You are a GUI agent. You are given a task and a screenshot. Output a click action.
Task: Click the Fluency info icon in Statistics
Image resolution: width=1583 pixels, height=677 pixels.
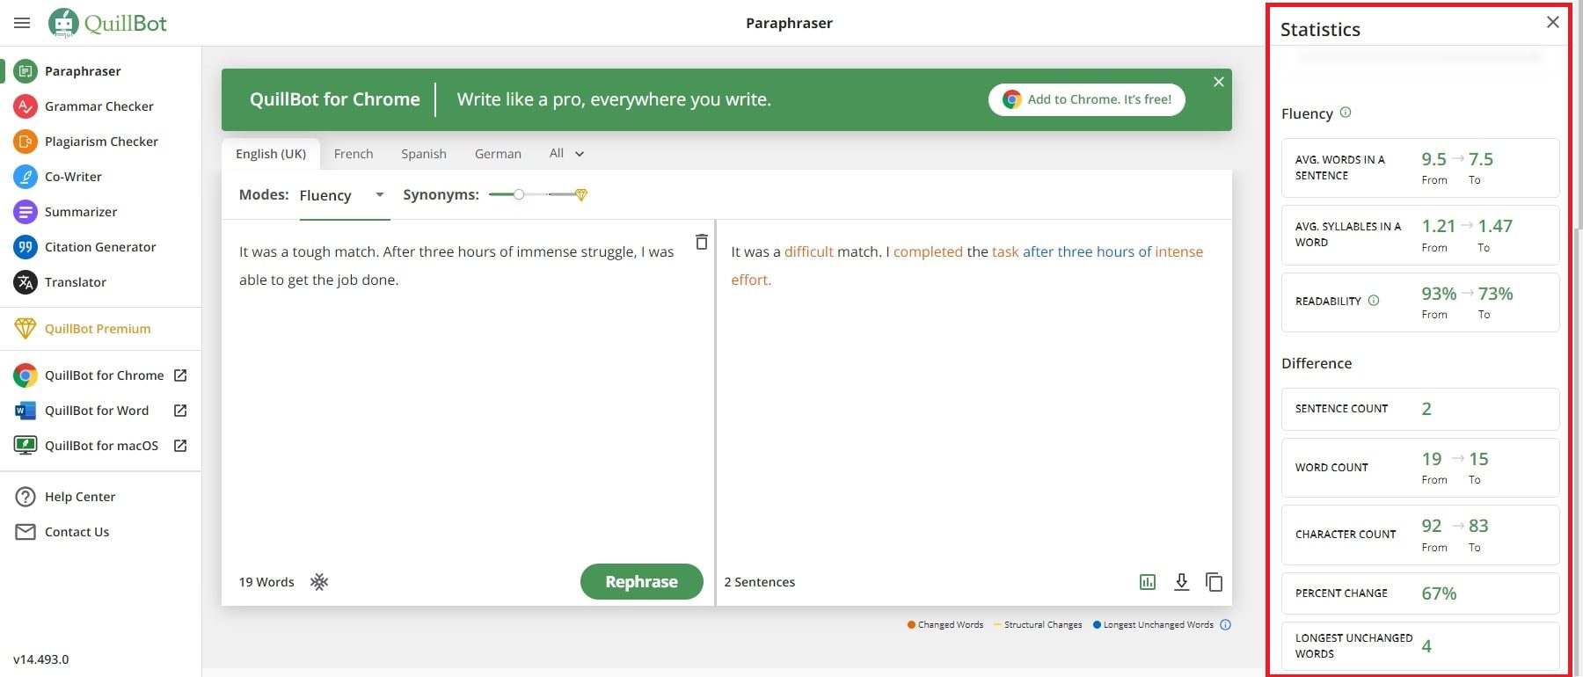(x=1346, y=113)
